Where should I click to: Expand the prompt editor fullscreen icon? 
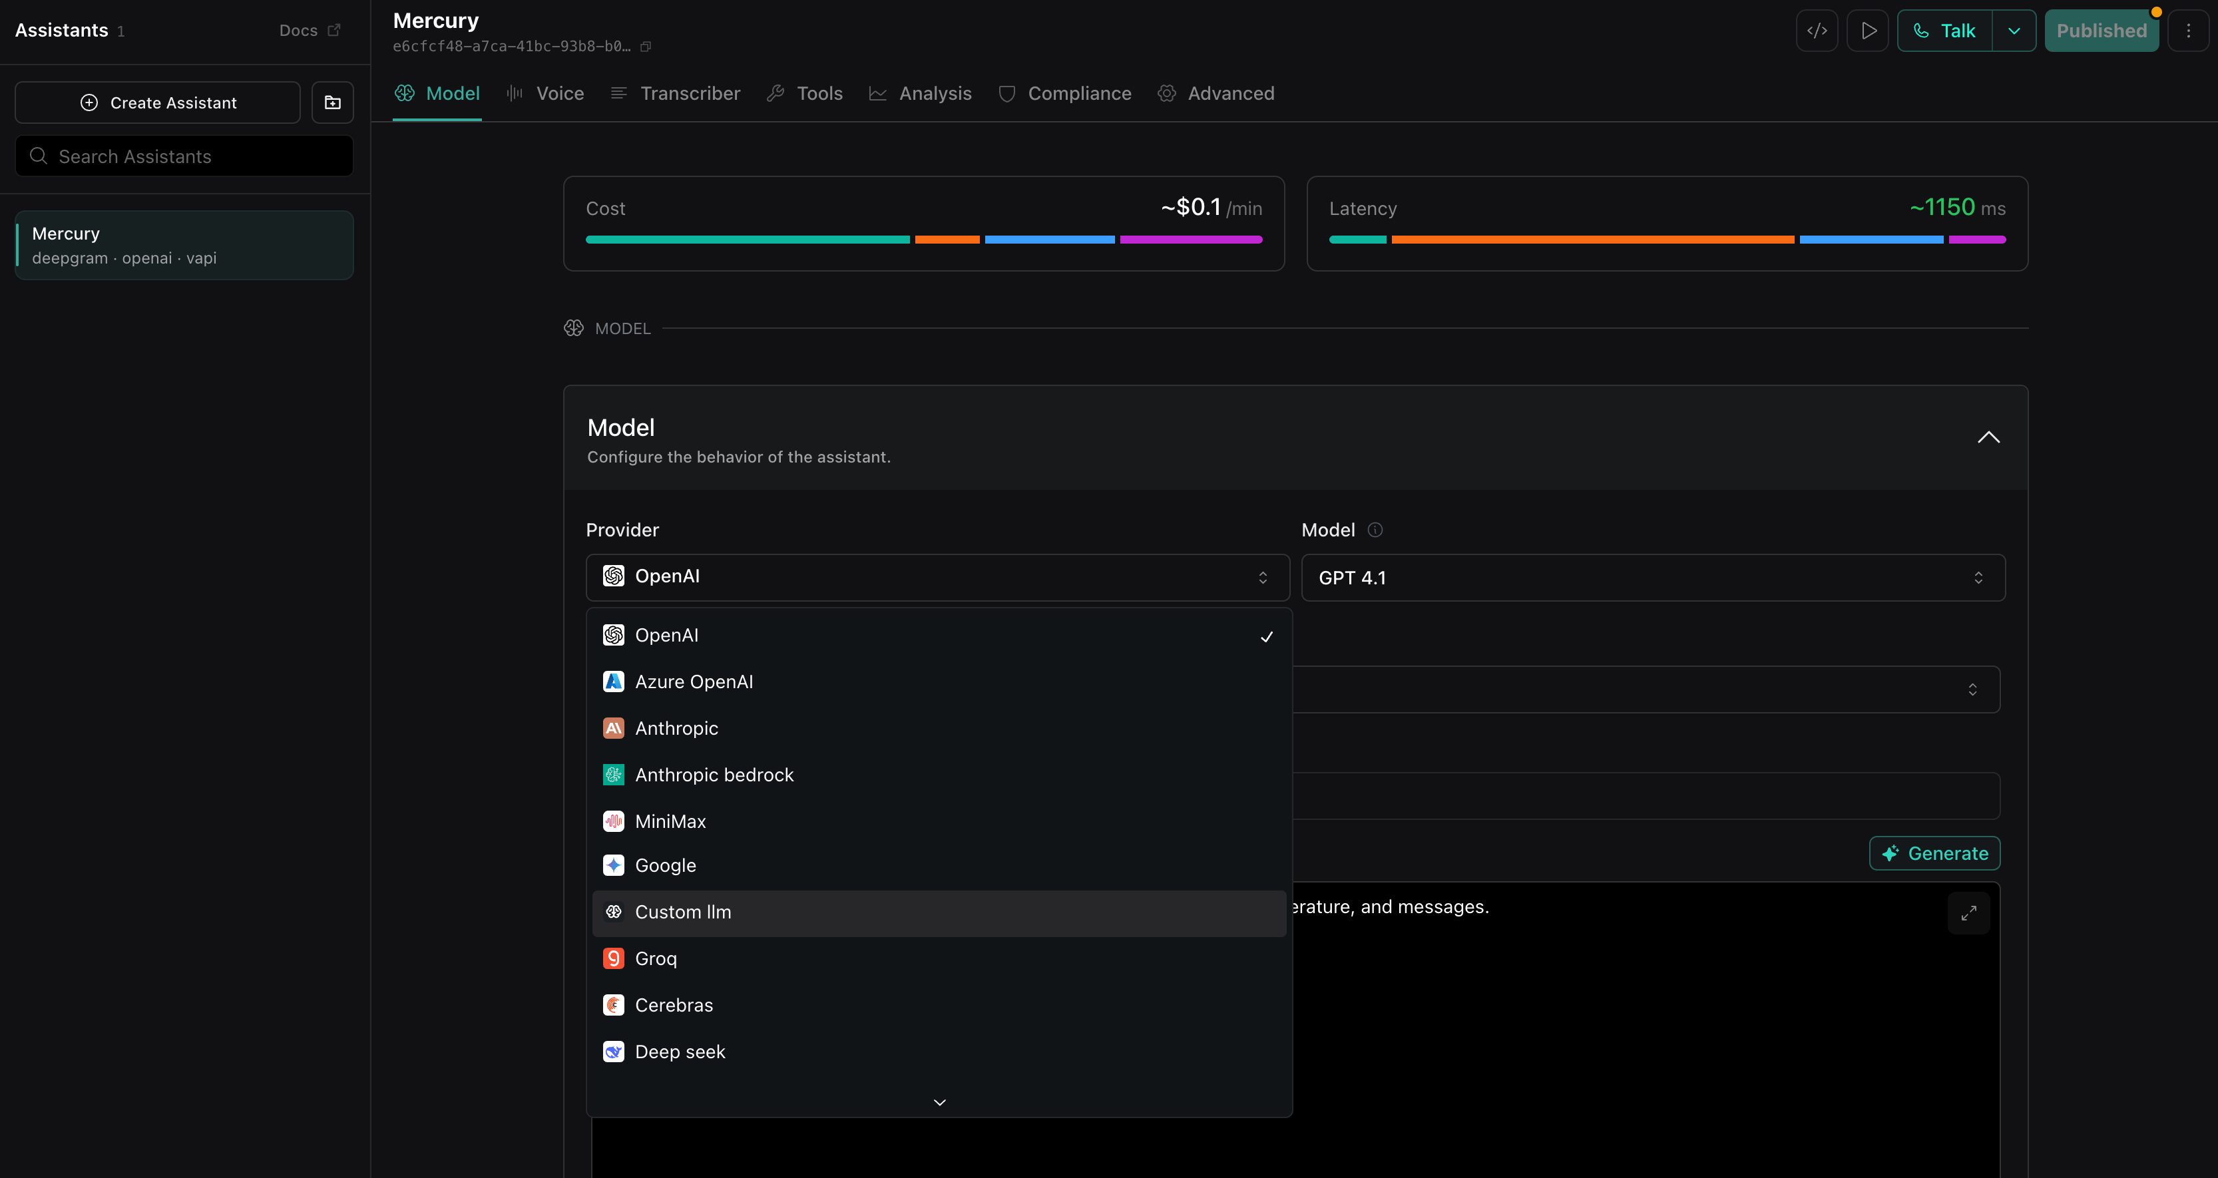tap(1968, 912)
